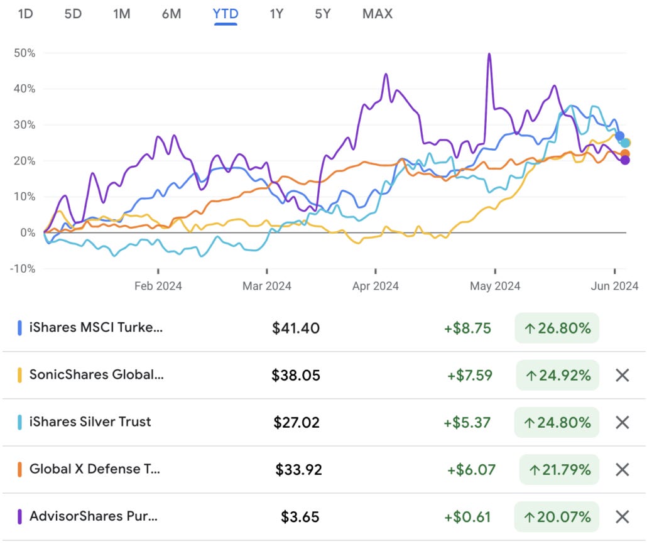Click the $41.40 price
This screenshot has width=647, height=549.
click(x=295, y=329)
